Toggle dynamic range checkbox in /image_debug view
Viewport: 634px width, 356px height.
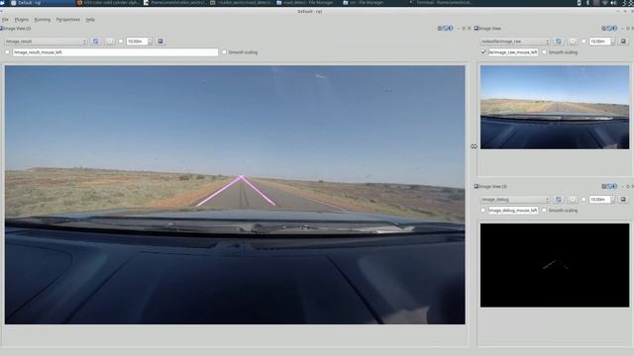coord(583,200)
